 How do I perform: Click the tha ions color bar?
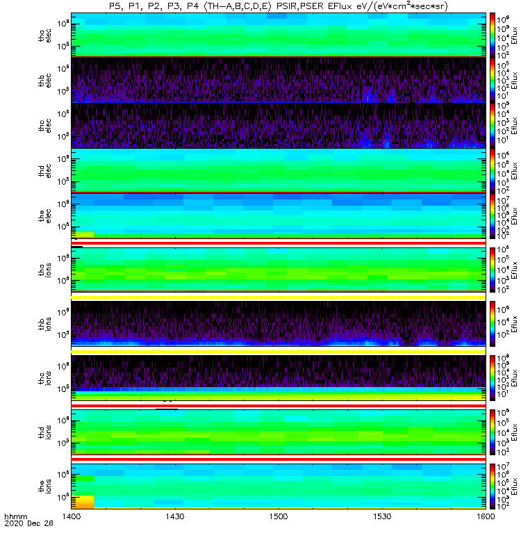click(x=493, y=270)
